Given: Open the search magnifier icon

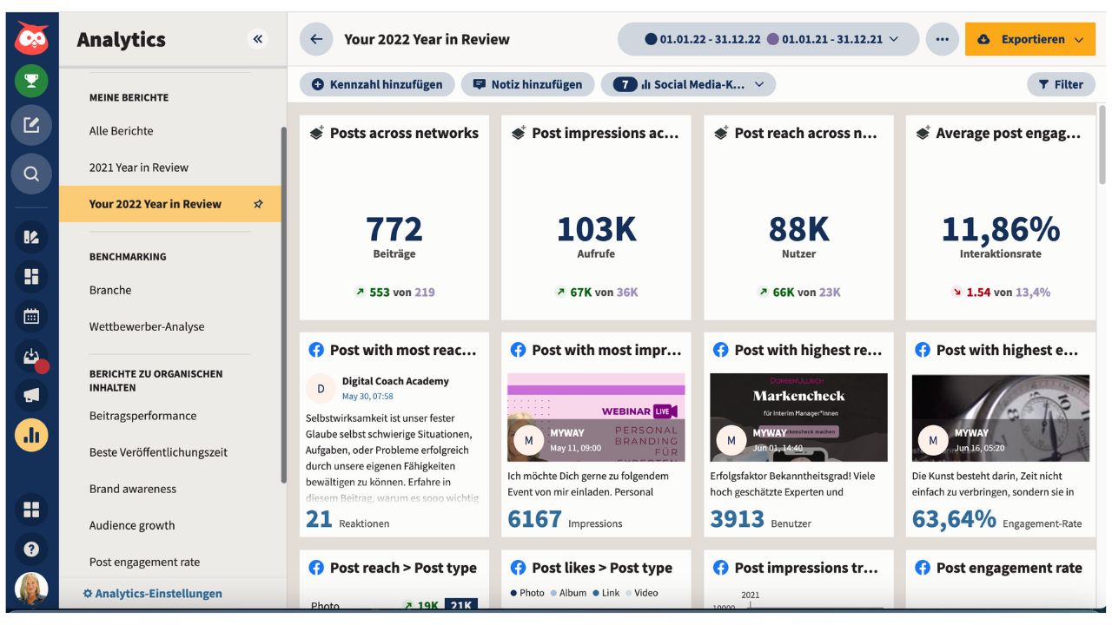Looking at the screenshot, I should tap(30, 174).
